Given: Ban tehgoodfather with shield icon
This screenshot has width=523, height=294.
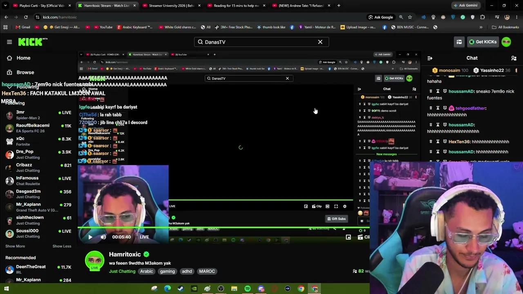Looking at the screenshot, I should [445, 108].
